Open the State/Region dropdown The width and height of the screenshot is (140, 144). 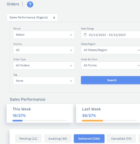pos(111,50)
